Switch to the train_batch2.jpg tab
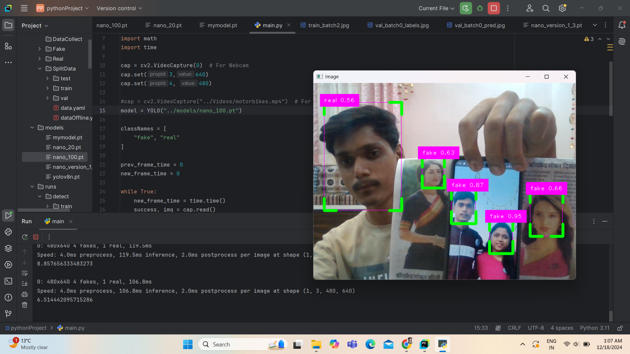630x354 pixels. pyautogui.click(x=328, y=25)
